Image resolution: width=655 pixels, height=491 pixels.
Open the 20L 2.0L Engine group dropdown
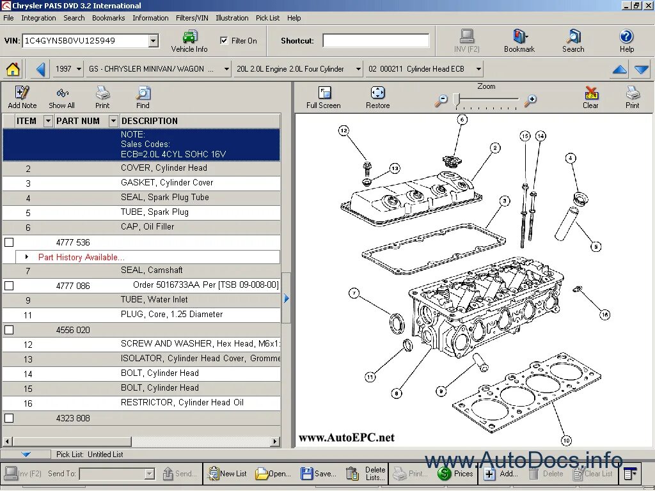(358, 69)
